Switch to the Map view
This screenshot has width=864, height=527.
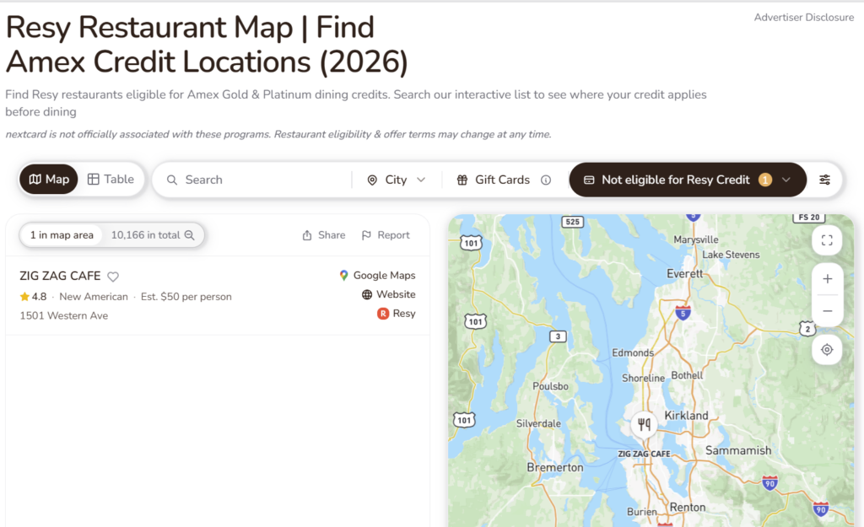coord(48,180)
